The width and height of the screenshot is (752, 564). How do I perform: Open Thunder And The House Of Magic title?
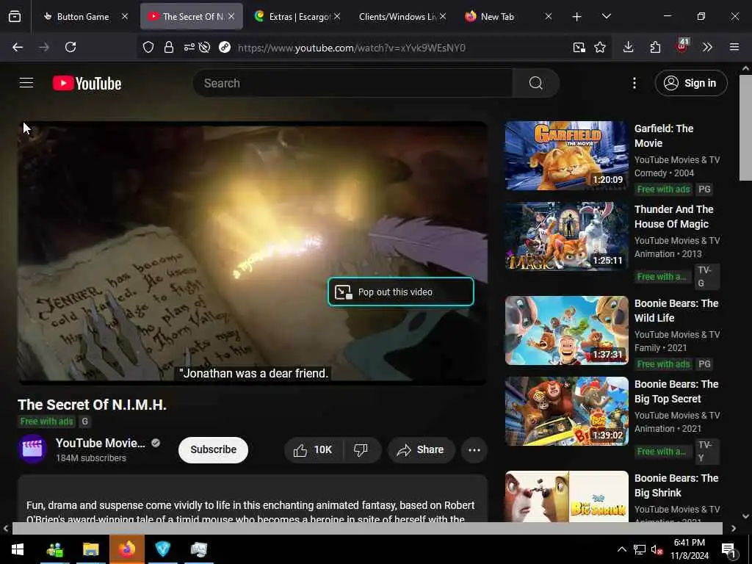coord(674,217)
